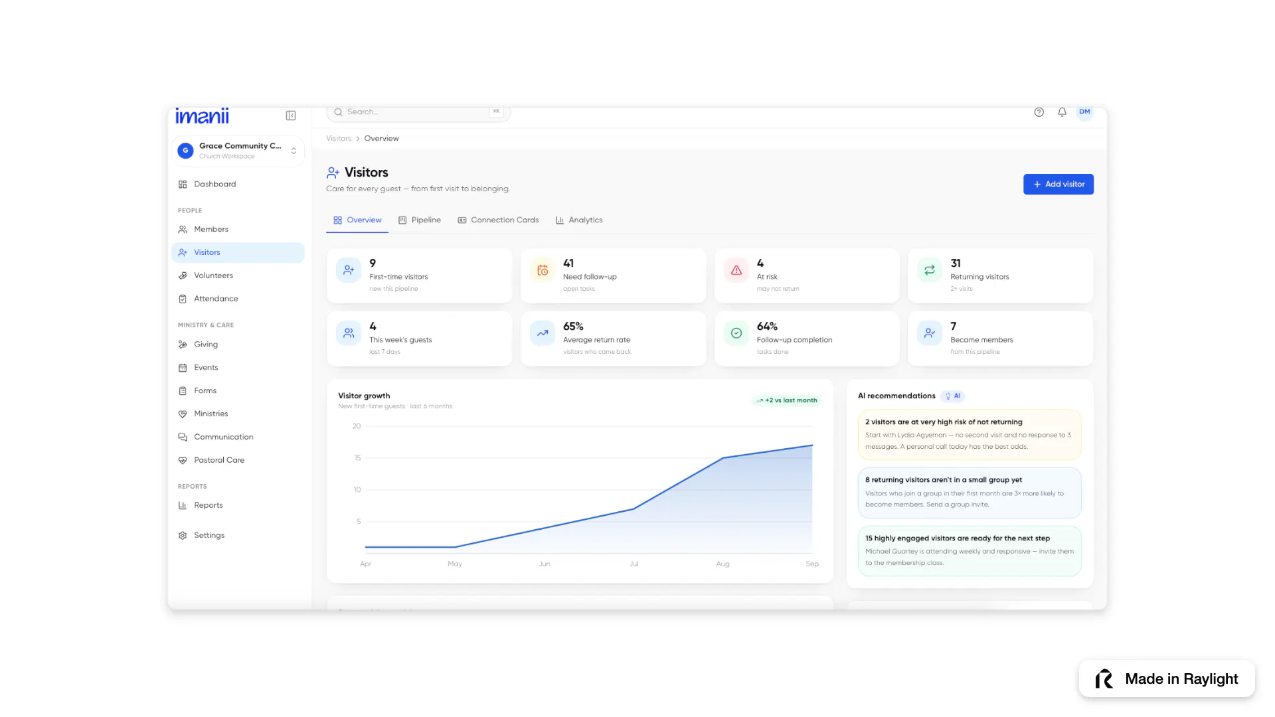Image resolution: width=1275 pixels, height=717 pixels.
Task: Open Members in the sidebar
Action: 238,229
